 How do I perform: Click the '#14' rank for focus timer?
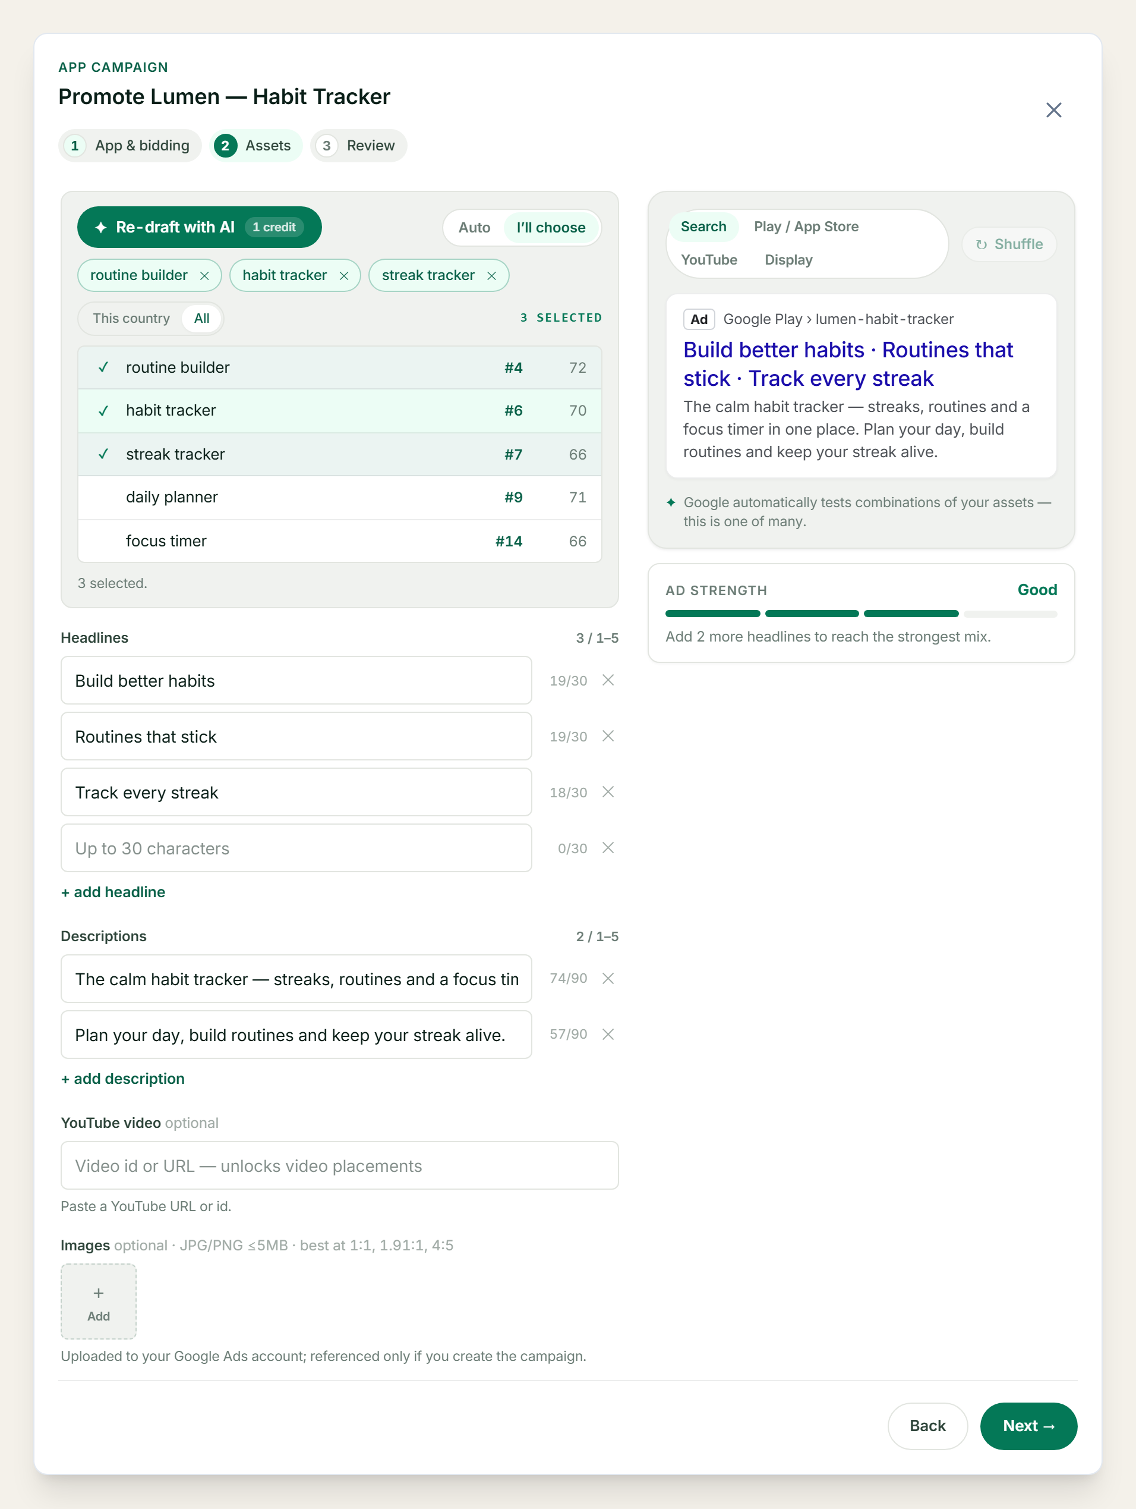coord(509,542)
